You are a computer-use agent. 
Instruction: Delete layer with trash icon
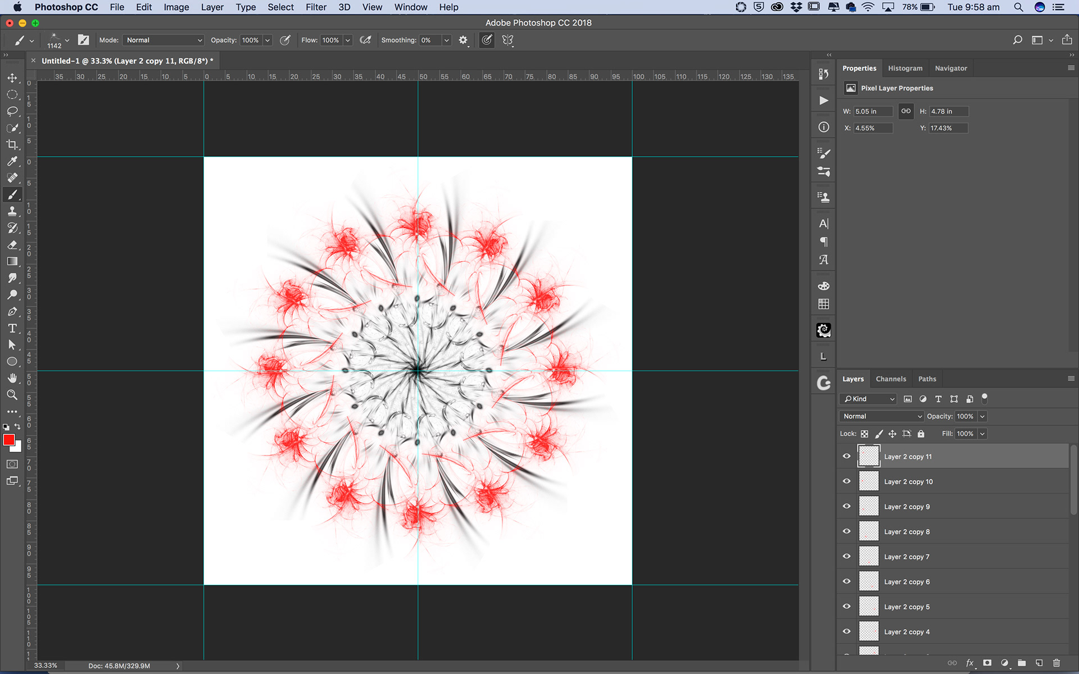pyautogui.click(x=1057, y=663)
